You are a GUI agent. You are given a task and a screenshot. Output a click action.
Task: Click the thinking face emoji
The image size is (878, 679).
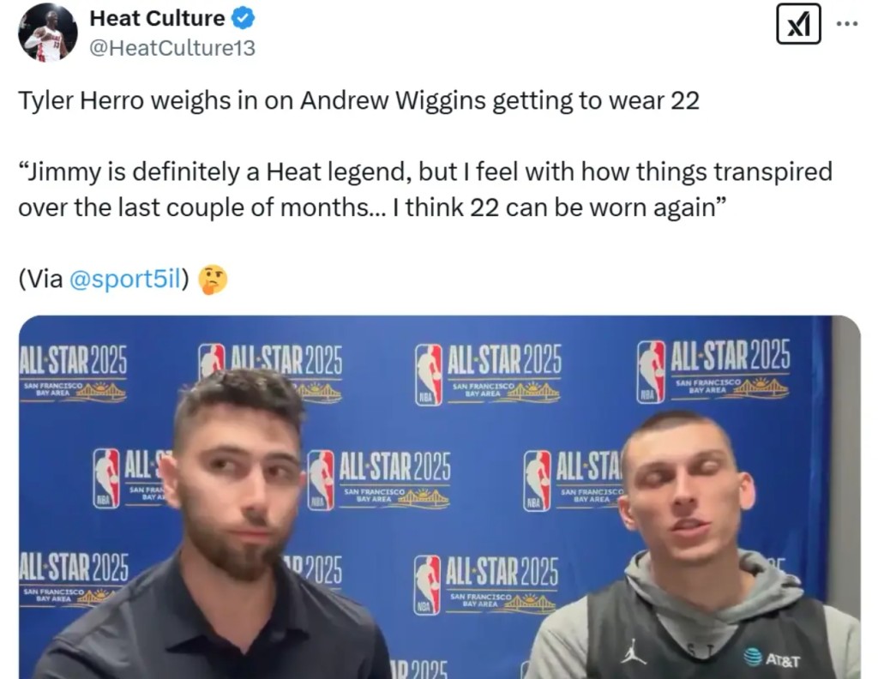click(213, 279)
